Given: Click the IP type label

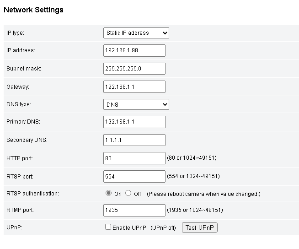Looking at the screenshot, I should [x=16, y=33].
